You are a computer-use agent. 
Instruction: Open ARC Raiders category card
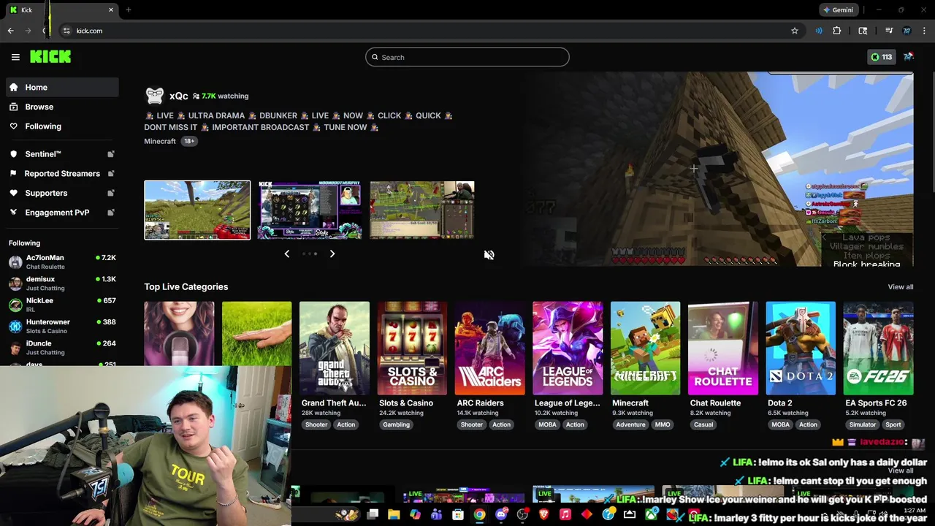[x=490, y=348]
